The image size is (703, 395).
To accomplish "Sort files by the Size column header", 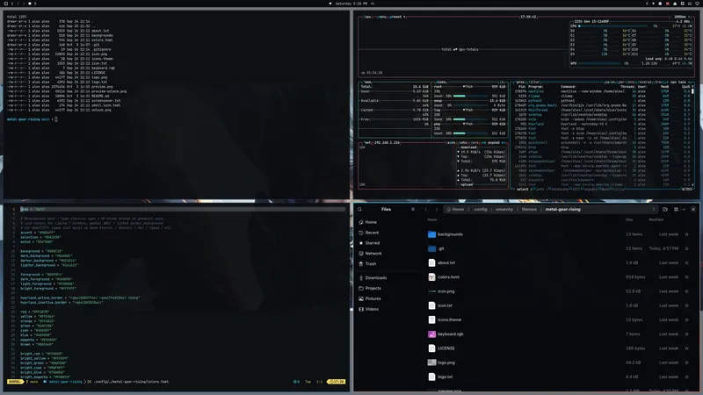I will tap(629, 220).
